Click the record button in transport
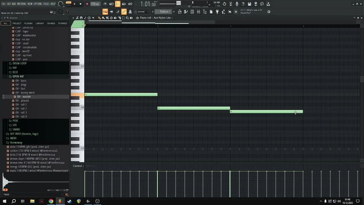This screenshot has height=205, width=364. coord(87,4)
